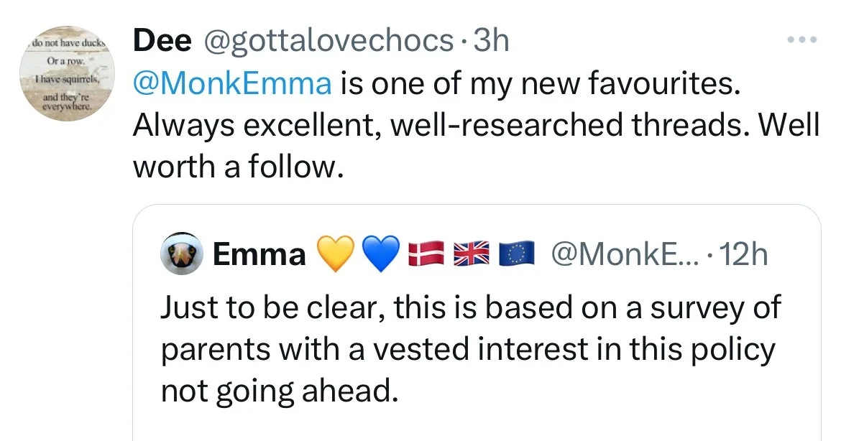Open the @gottalovechocs handle
The height and width of the screenshot is (441, 841).
pyautogui.click(x=328, y=42)
